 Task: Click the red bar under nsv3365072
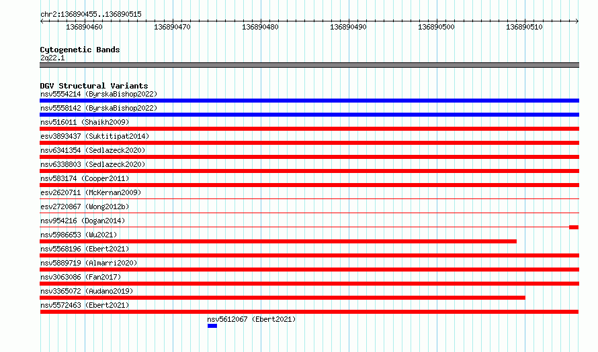[283, 298]
